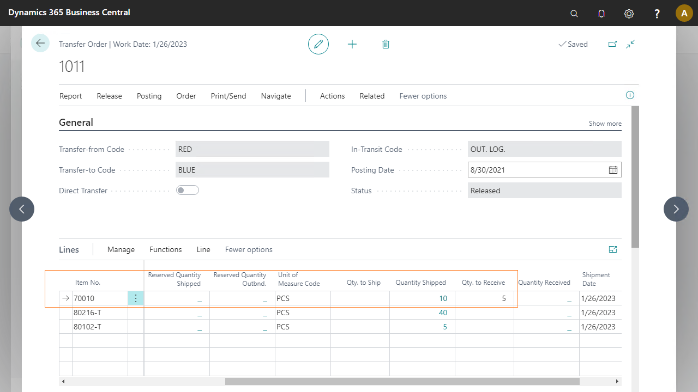This screenshot has height=392, width=698.
Task: Click the Quantity Received column header
Action: click(x=544, y=283)
